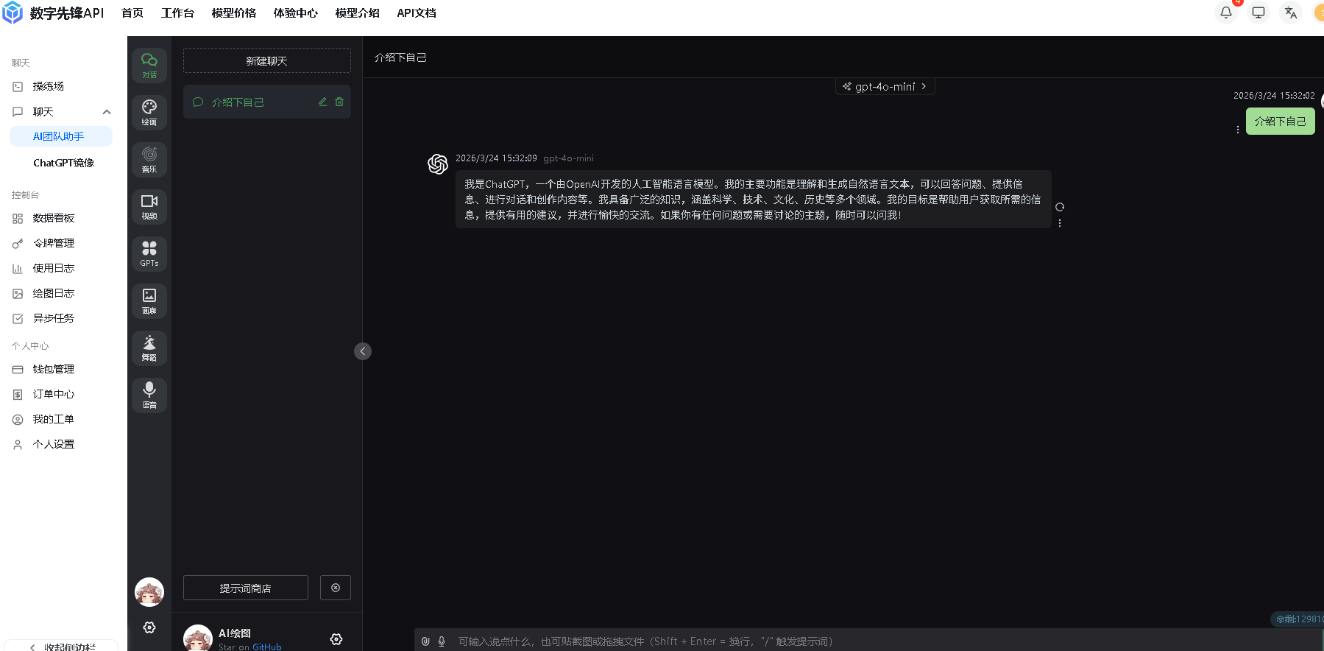Open 令牌管理 in left sidebar
The width and height of the screenshot is (1324, 651).
pyautogui.click(x=53, y=243)
